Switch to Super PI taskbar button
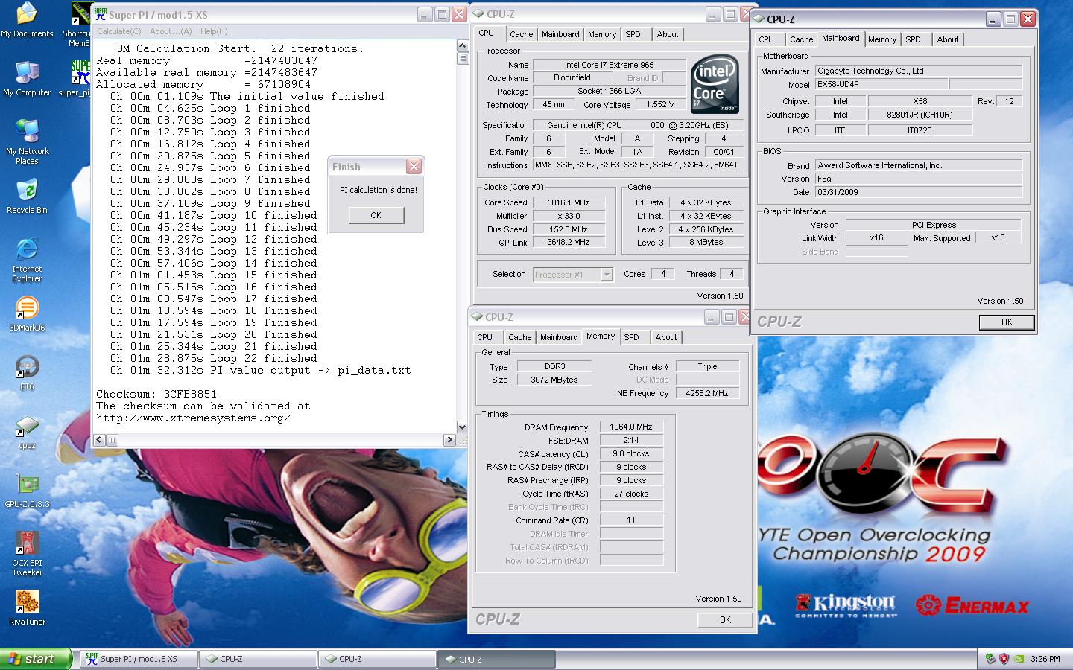The width and height of the screenshot is (1073, 670). [139, 659]
